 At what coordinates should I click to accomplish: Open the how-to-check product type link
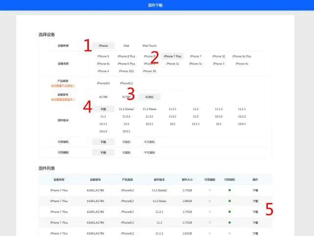tap(63, 86)
